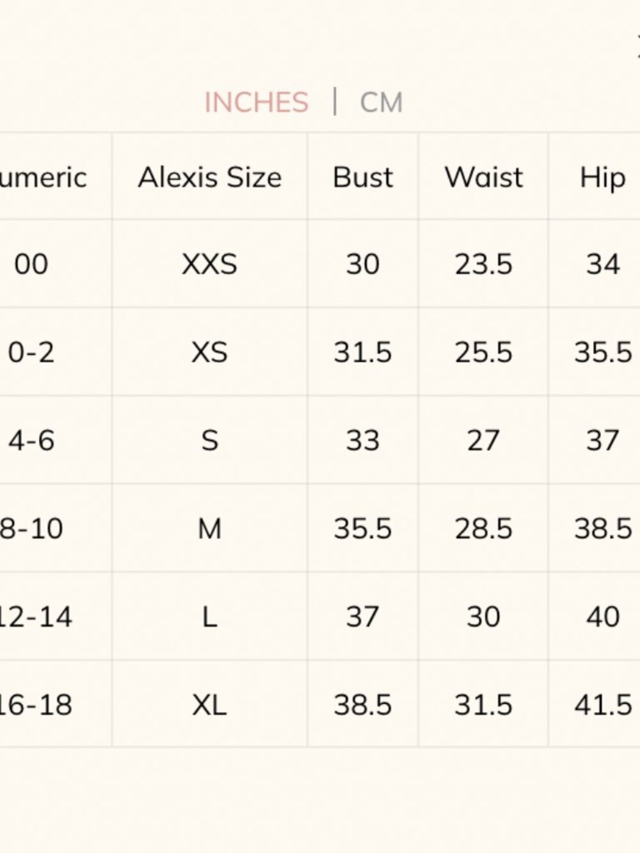Click the 41.5 hip value
The width and height of the screenshot is (640, 853).
point(603,705)
